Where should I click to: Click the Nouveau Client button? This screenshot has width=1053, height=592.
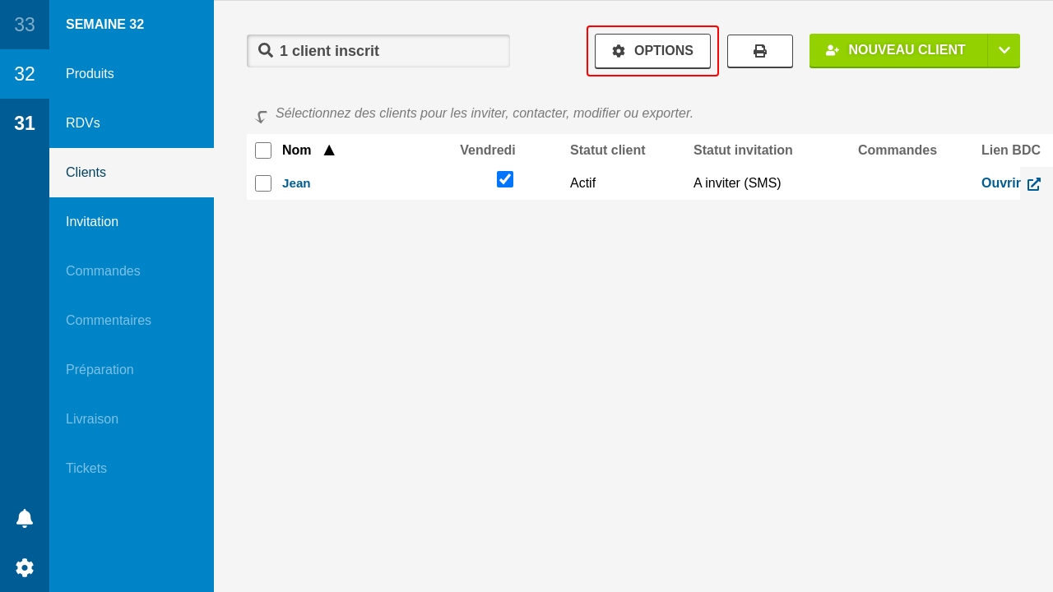pos(898,50)
